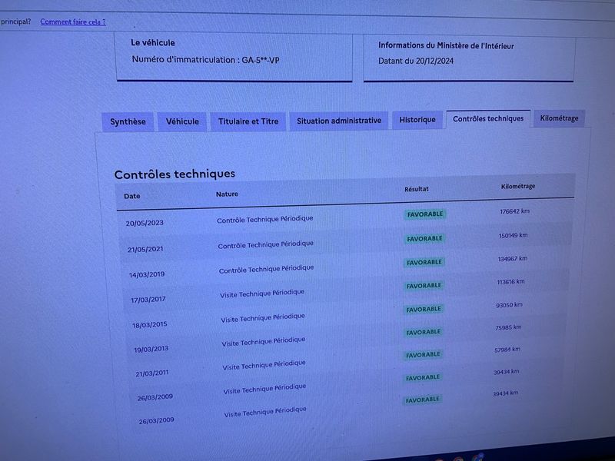Select the date 19/03/2013
This screenshot has height=461, width=615.
click(151, 349)
